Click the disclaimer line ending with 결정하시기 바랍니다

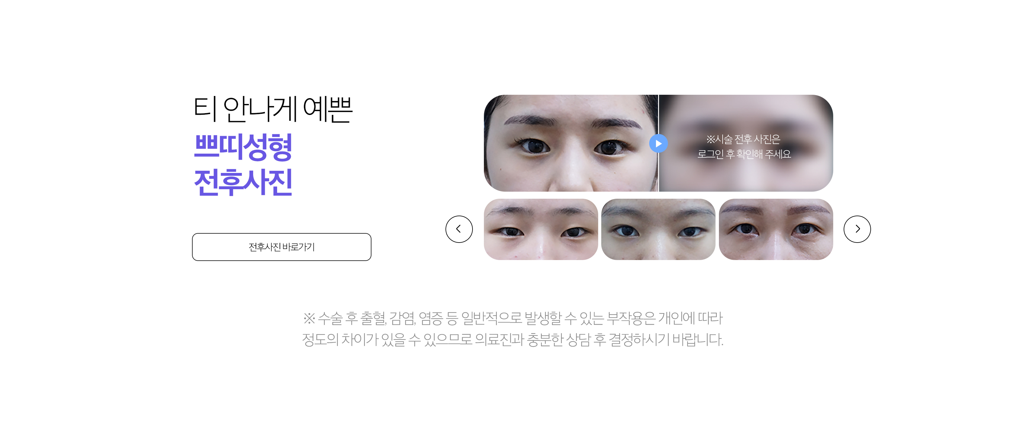point(513,340)
